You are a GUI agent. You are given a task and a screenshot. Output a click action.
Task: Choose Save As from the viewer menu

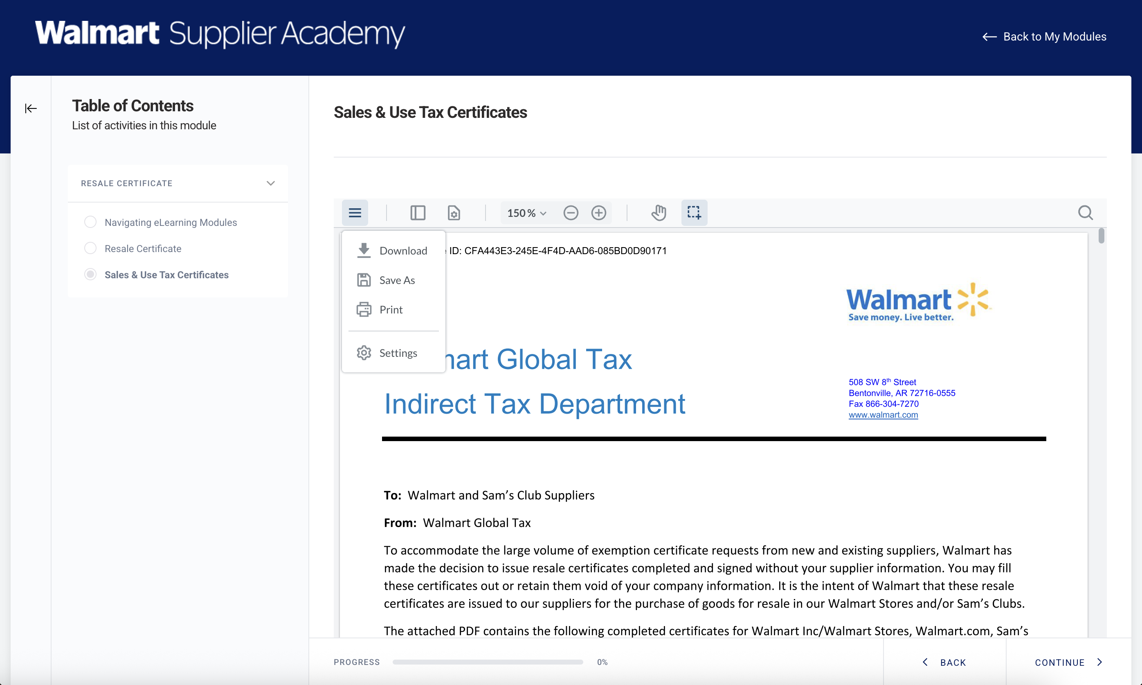pyautogui.click(x=393, y=280)
